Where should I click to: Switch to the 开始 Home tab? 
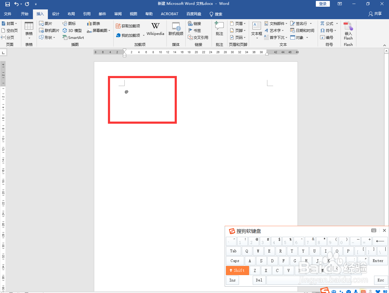[25, 14]
